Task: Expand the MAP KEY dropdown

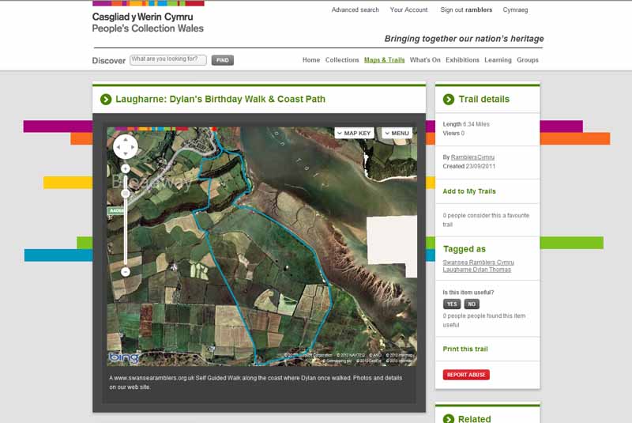Action: tap(354, 134)
